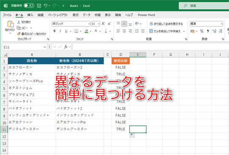Click Increase Font Size icon
The height and width of the screenshot is (155, 229).
(103, 23)
